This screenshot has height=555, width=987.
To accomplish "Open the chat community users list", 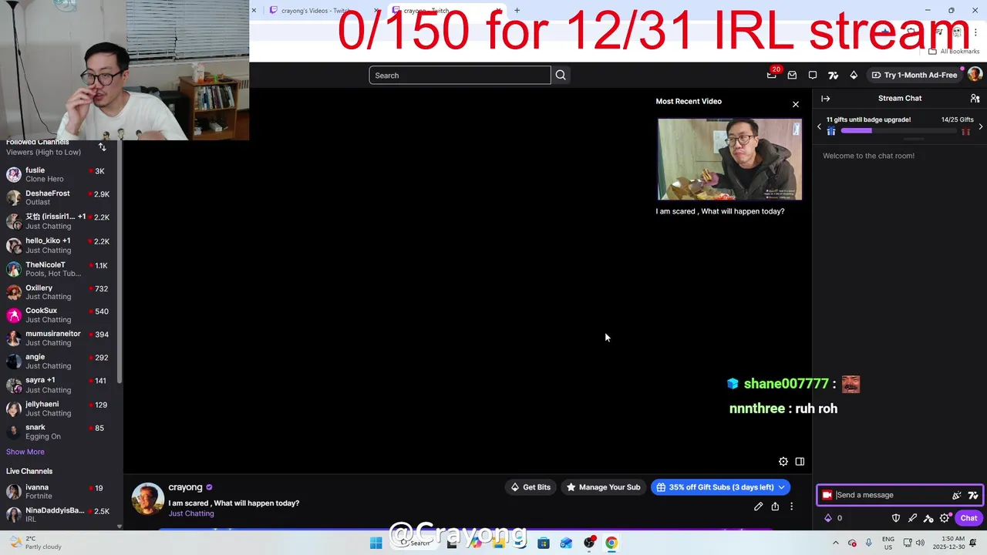I will (x=975, y=99).
